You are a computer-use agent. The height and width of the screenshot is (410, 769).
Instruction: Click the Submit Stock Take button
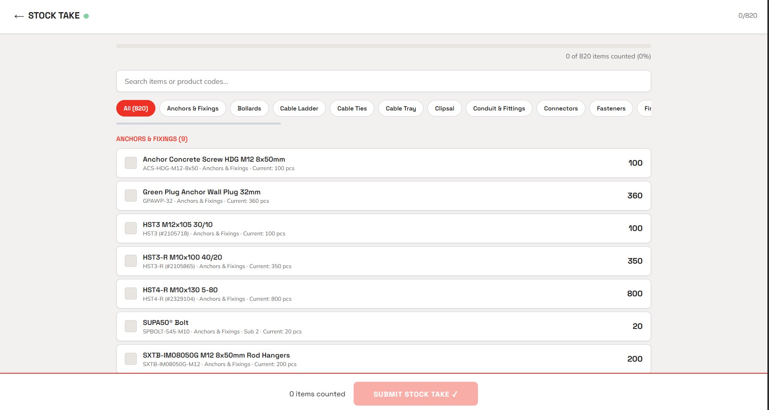pos(415,394)
